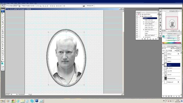Switch to the Swatches tab
The image size is (183, 103).
[x=170, y=34]
